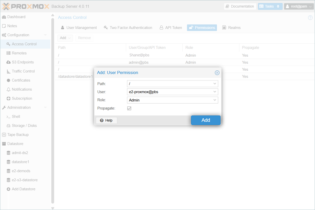Click the help question mark icon
This screenshot has width=315, height=210.
(310, 18)
